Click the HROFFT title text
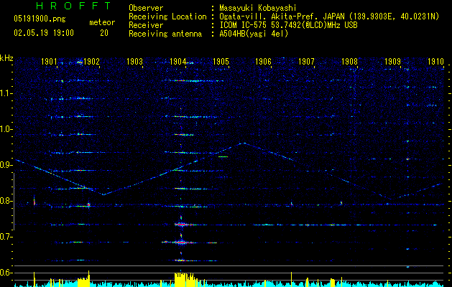 pos(74,6)
